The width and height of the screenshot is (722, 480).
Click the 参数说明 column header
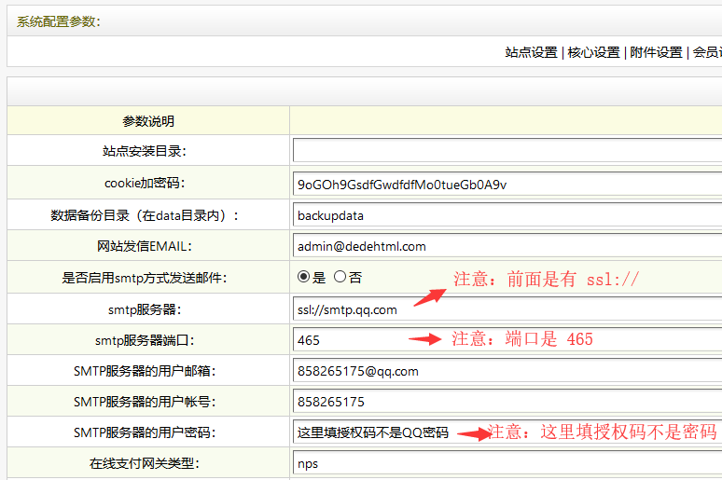tap(148, 121)
